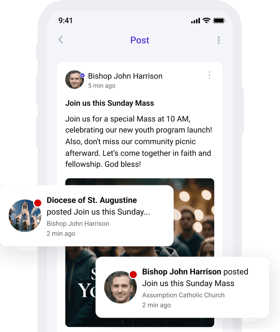Tap Bishop John Harrison's post avatar
This screenshot has width=280, height=332.
coord(75,80)
